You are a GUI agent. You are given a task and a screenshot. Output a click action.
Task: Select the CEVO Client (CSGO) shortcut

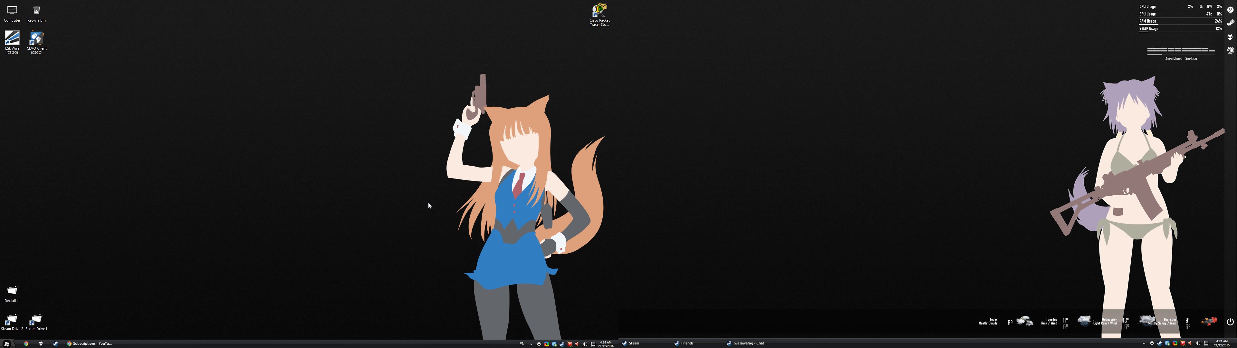click(x=36, y=42)
